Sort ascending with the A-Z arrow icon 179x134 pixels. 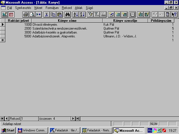pos(76,15)
